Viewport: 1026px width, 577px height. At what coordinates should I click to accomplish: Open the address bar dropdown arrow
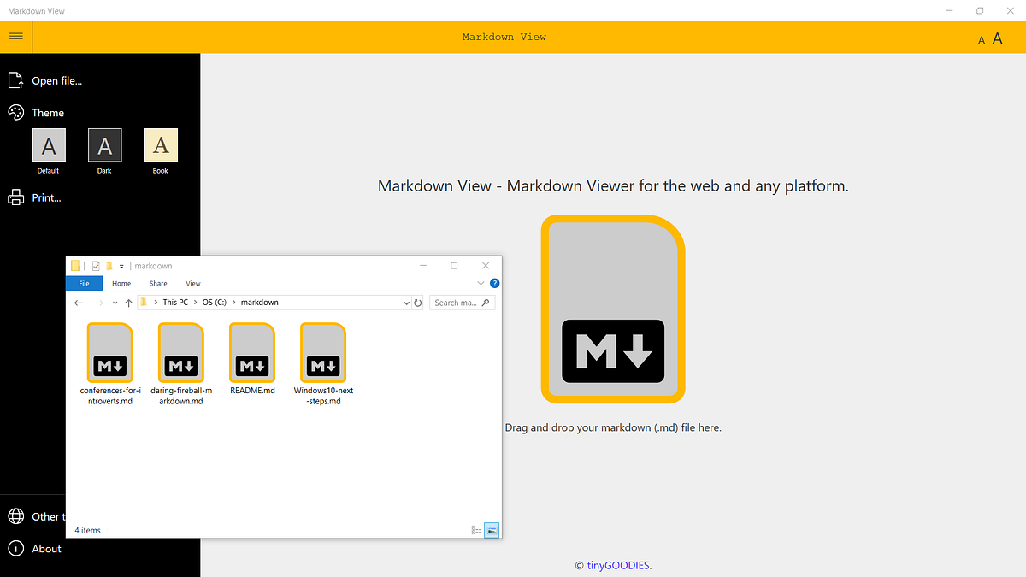(x=406, y=302)
